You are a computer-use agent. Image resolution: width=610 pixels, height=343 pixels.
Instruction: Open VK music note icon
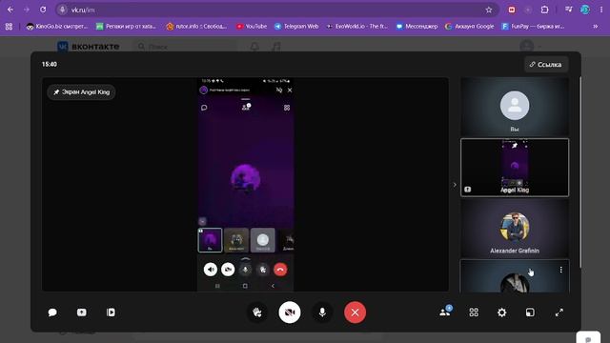pyautogui.click(x=276, y=47)
